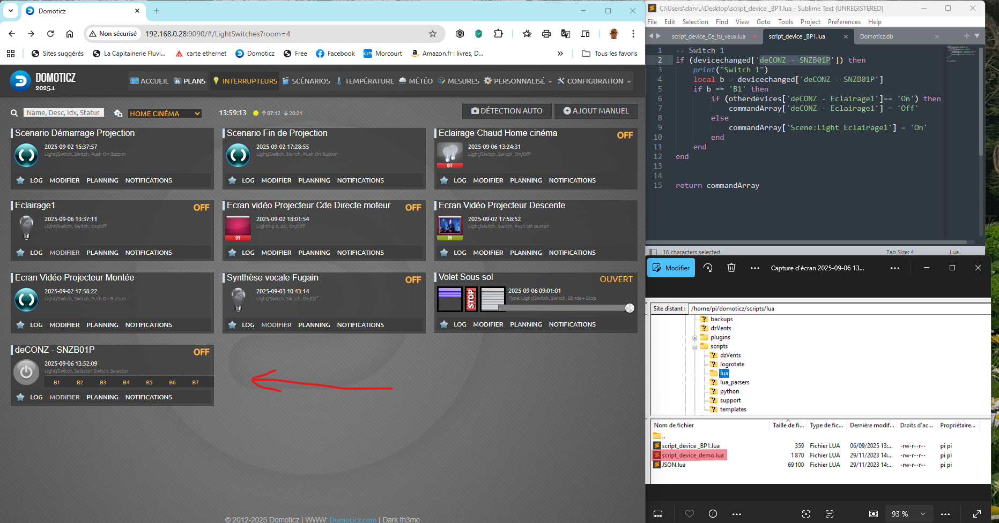Go to previous tab arrow in Sublime
999x523 pixels.
652,36
